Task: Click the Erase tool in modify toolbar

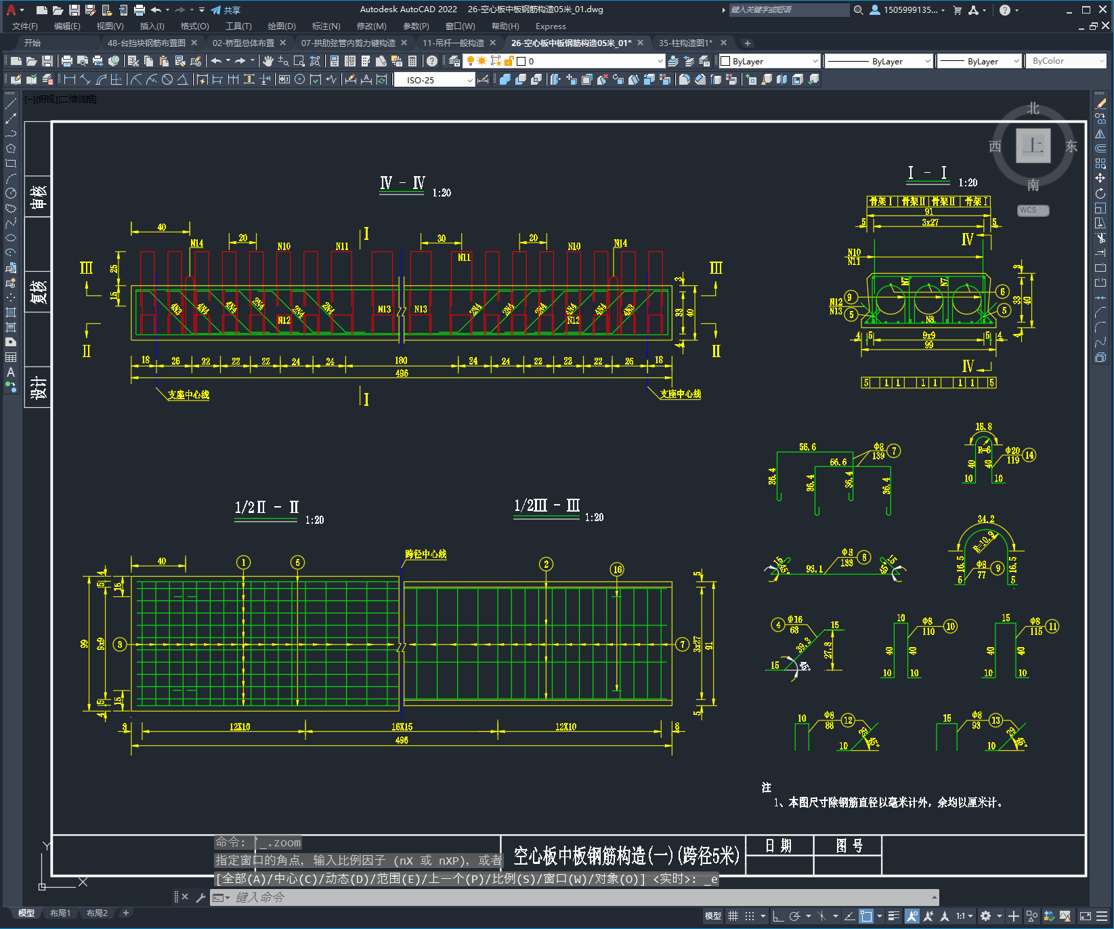Action: [x=1100, y=104]
